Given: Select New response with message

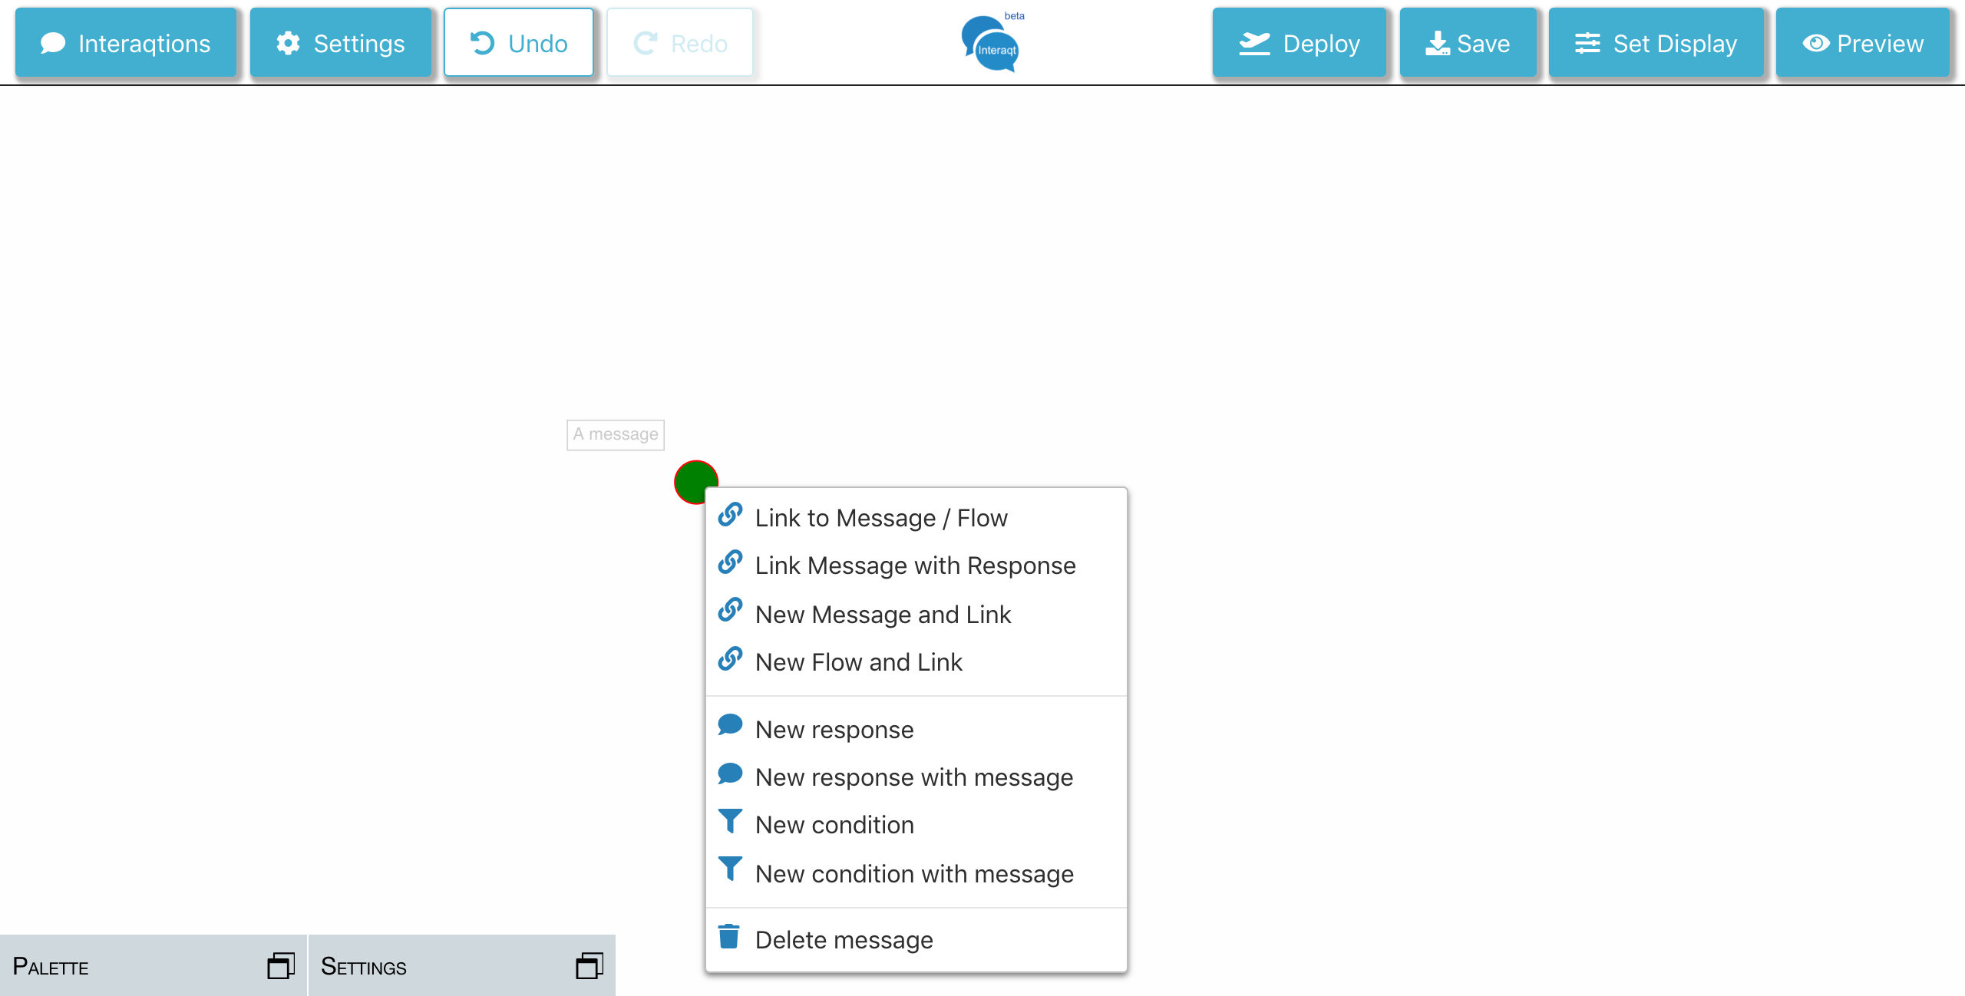Looking at the screenshot, I should pyautogui.click(x=913, y=777).
